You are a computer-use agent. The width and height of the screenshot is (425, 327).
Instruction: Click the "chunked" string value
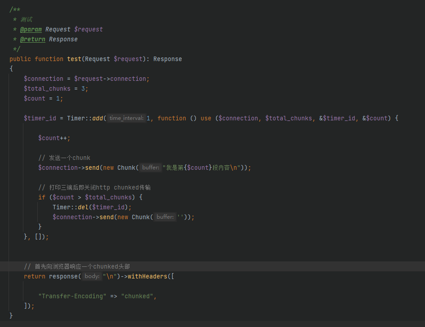click(137, 296)
